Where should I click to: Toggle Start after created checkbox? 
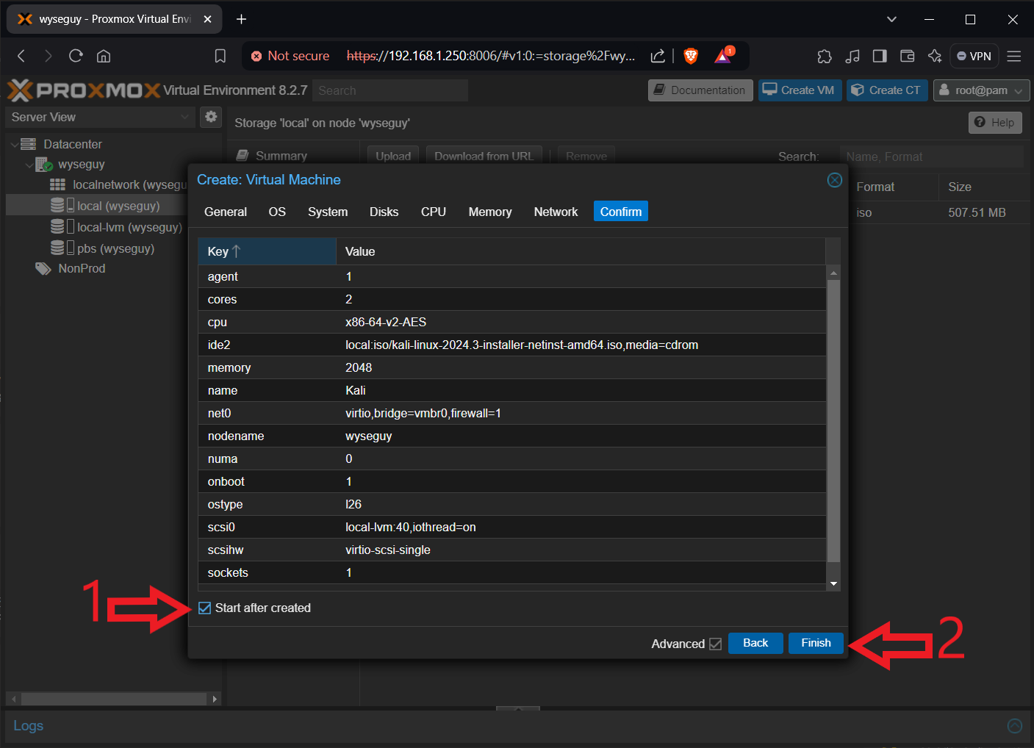point(204,608)
